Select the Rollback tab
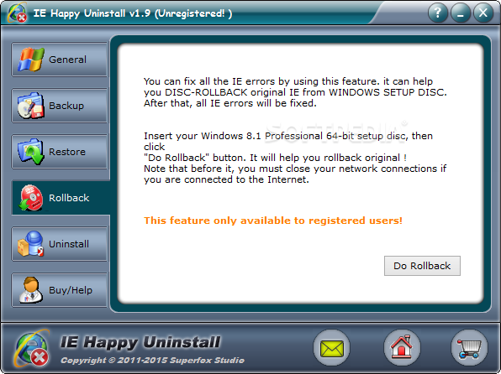 pos(61,198)
